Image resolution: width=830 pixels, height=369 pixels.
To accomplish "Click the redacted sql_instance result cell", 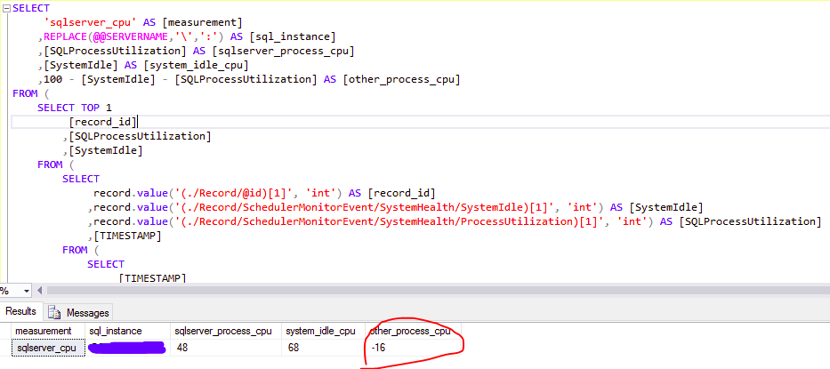I will pyautogui.click(x=127, y=348).
